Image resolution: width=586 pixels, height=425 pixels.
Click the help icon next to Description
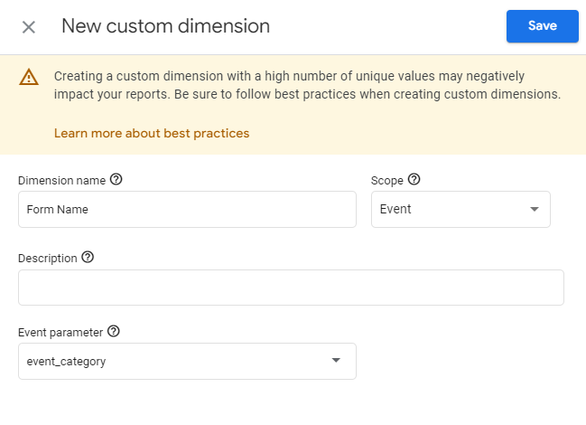pos(88,258)
